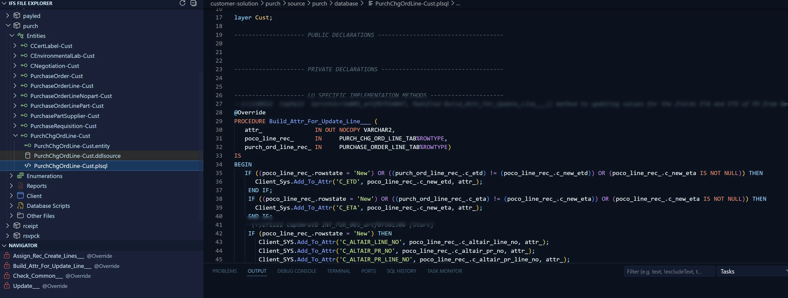The height and width of the screenshot is (298, 788).
Task: Click the refresh icon in IFS File Explorer
Action: point(182,3)
